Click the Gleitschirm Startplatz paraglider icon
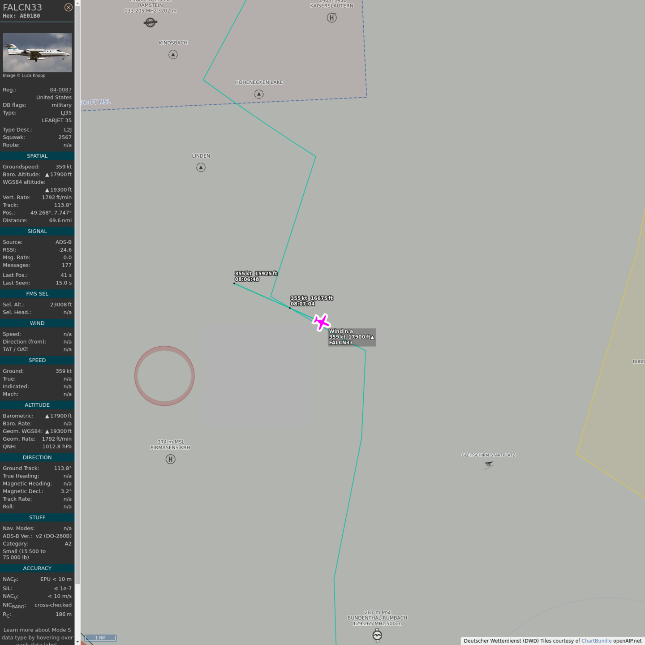 488,465
